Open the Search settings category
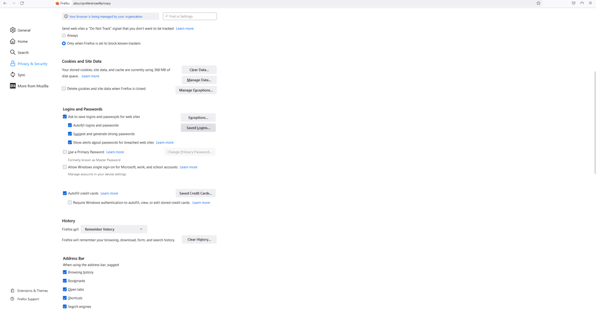 [x=23, y=53]
